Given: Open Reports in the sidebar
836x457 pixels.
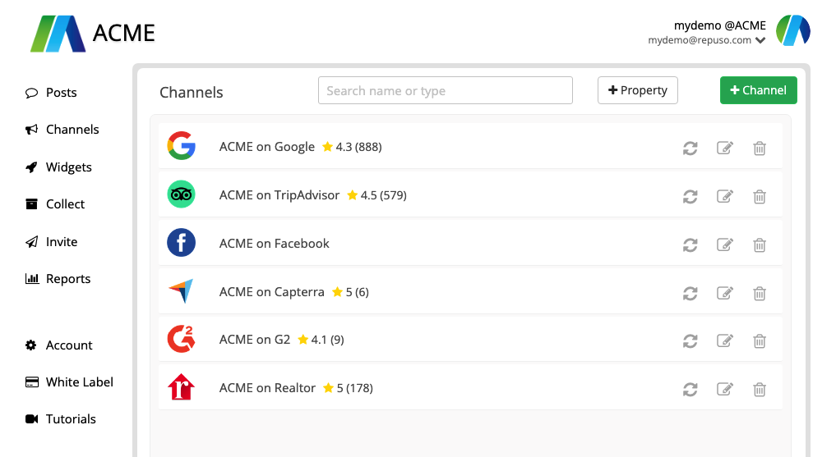Looking at the screenshot, I should point(58,279).
